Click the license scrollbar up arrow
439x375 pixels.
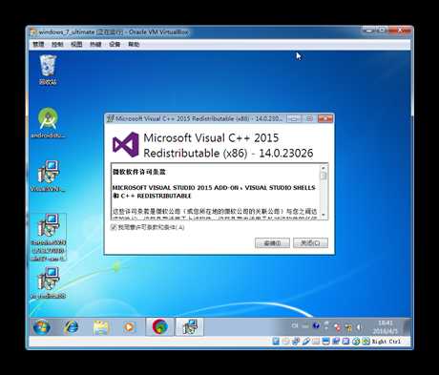(x=324, y=168)
